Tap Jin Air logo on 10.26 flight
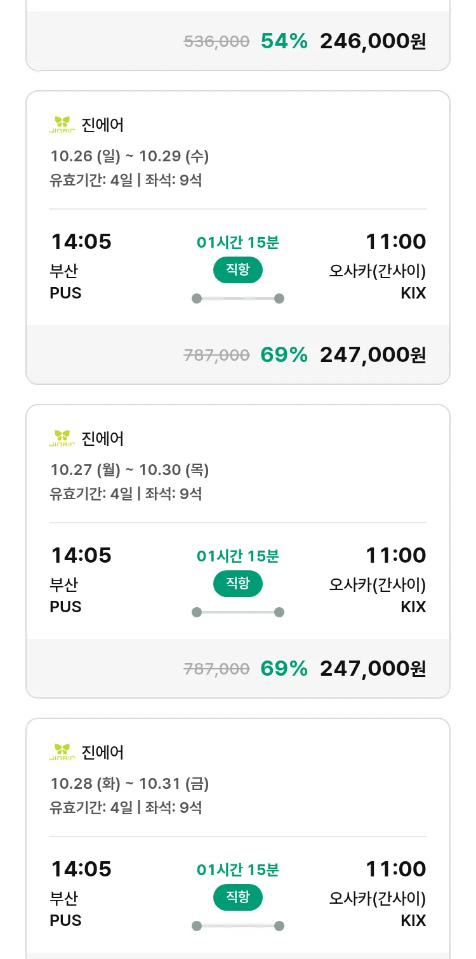 pyautogui.click(x=62, y=124)
